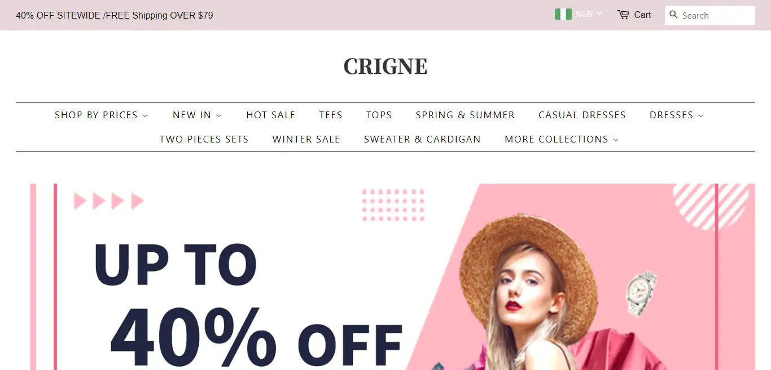Open the Tops category
Screen dimensions: 771x370
pos(379,115)
